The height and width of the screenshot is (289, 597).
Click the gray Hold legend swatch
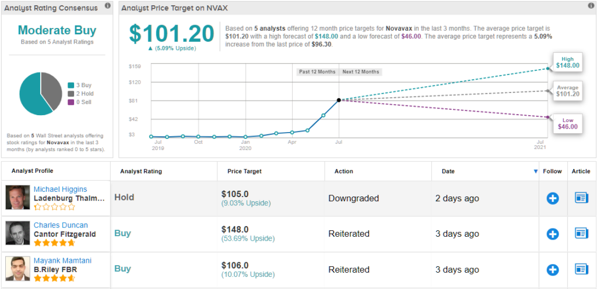pos(71,94)
